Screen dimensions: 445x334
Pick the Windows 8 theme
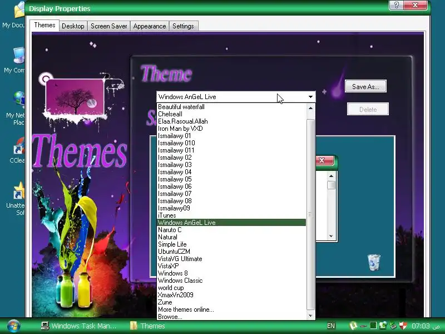click(x=231, y=273)
